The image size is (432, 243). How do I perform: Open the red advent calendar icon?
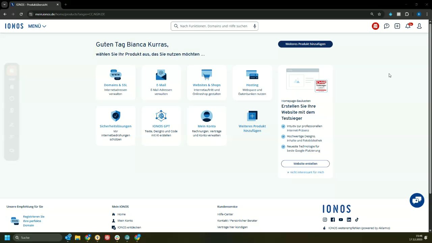(375, 26)
